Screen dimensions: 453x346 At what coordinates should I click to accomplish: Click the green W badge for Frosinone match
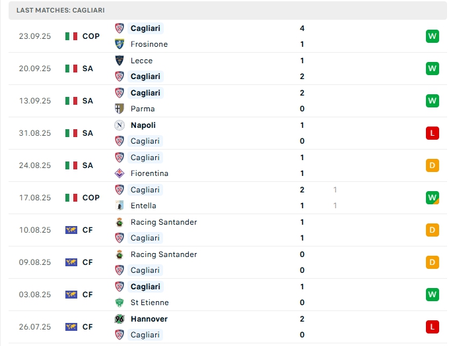tap(433, 36)
